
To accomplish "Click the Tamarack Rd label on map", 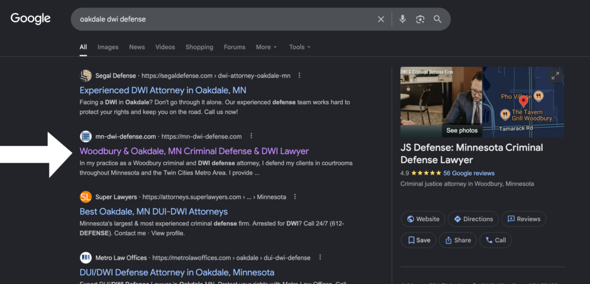I will [516, 128].
